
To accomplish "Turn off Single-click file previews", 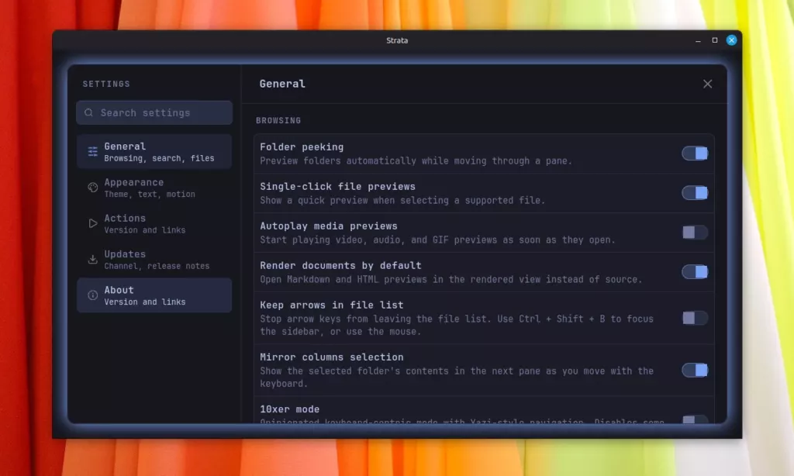I will [x=695, y=193].
